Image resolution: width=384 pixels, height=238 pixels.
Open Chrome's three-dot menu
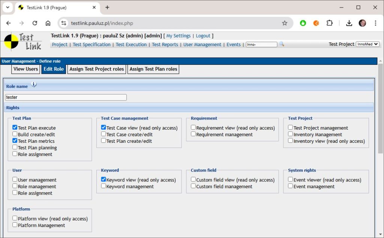(x=375, y=23)
